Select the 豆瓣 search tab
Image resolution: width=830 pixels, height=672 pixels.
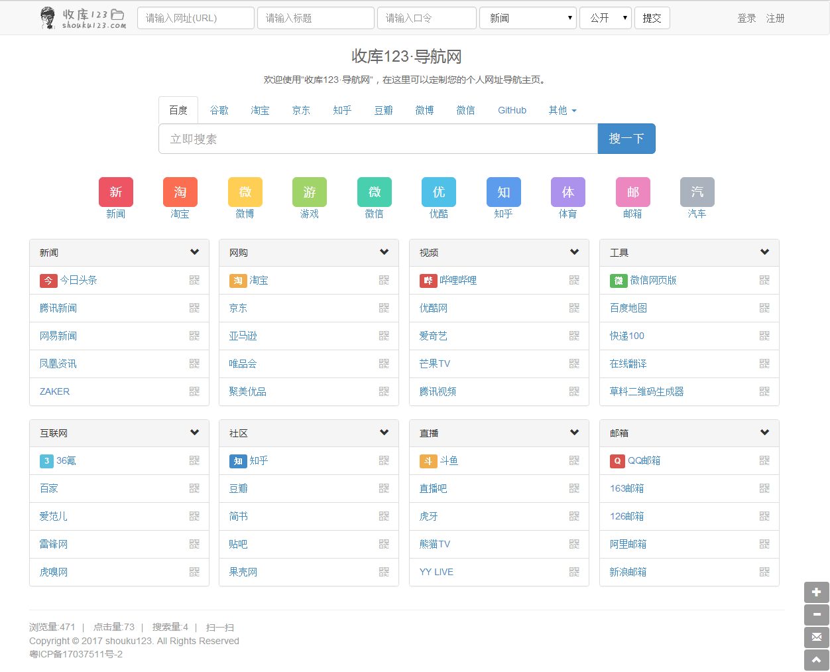tap(384, 110)
